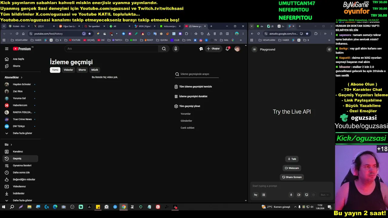Open the Abonelikler section chevron
The height and width of the screenshot is (218, 388).
(22, 78)
